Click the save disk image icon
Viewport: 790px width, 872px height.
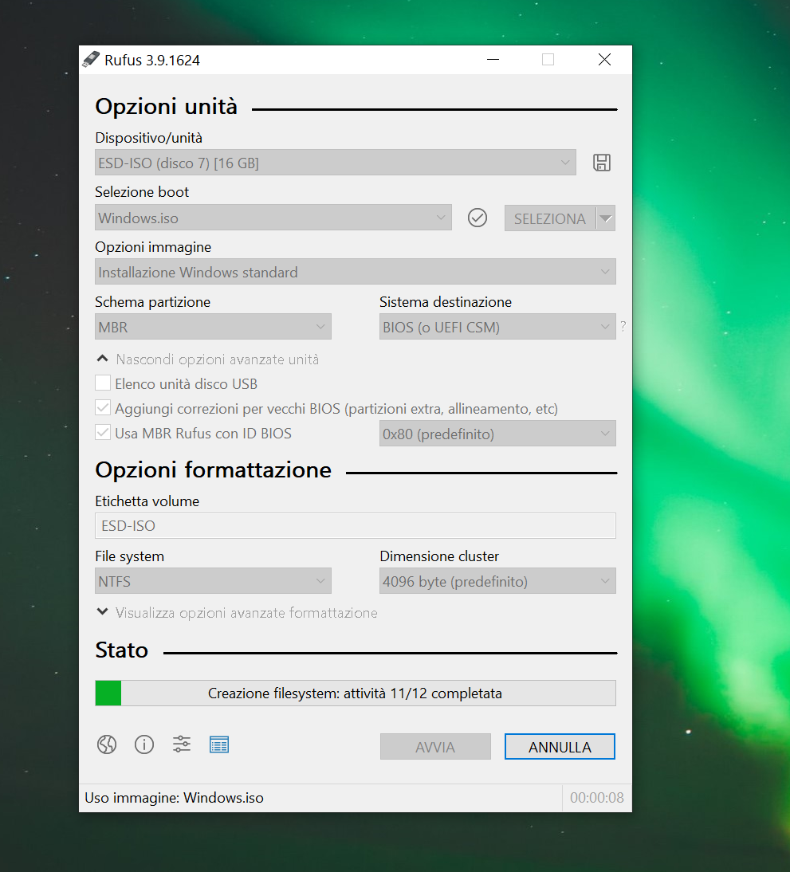(602, 163)
